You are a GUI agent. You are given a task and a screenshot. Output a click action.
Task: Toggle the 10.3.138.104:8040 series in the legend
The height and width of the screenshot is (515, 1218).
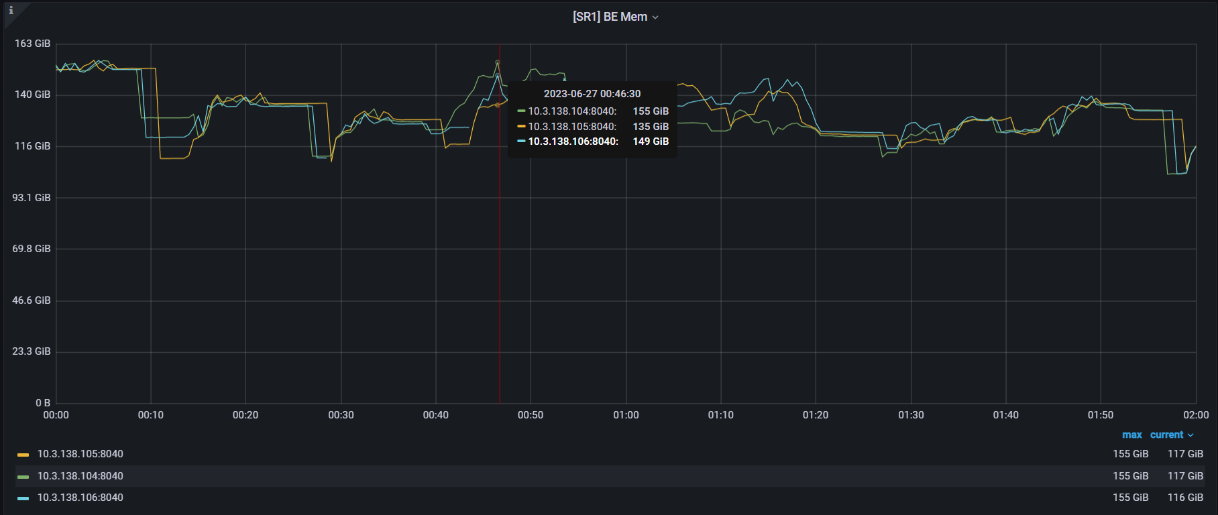click(80, 476)
